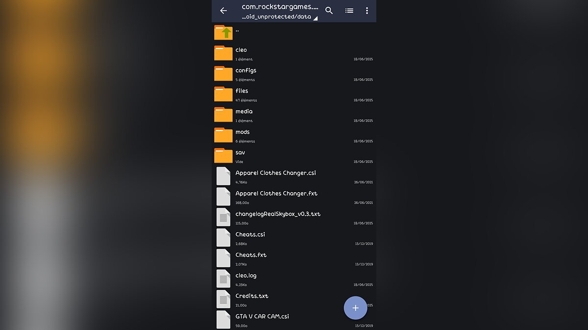This screenshot has height=330, width=588.
Task: Select the Cheats.csi file
Action: coord(250,235)
